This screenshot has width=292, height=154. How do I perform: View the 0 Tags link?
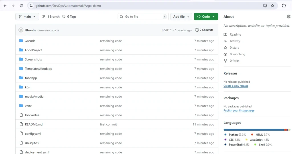point(69,17)
